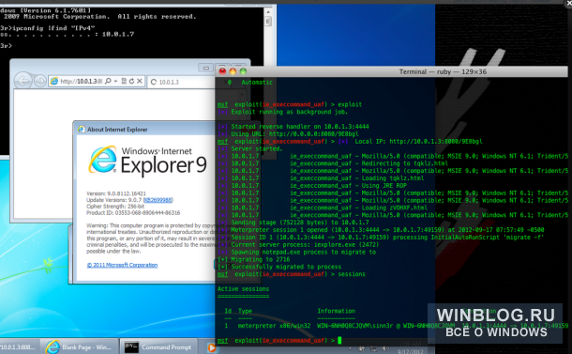572x354 pixels.
Task: Click 'Started reverse handler on 10.0.1.3:4444' line
Action: click(x=300, y=127)
